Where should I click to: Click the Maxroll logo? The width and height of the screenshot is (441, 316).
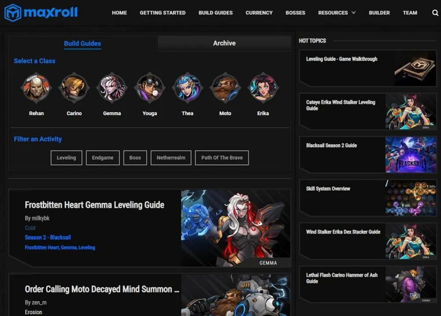[x=41, y=13]
